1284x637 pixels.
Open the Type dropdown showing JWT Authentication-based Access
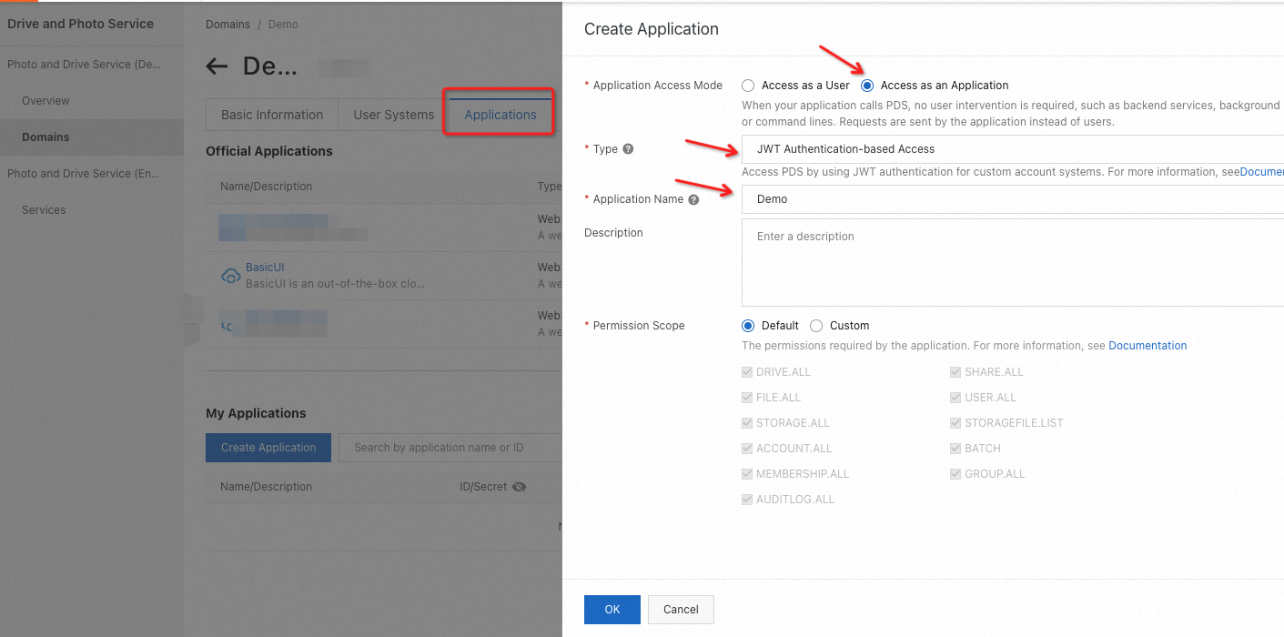[1013, 149]
